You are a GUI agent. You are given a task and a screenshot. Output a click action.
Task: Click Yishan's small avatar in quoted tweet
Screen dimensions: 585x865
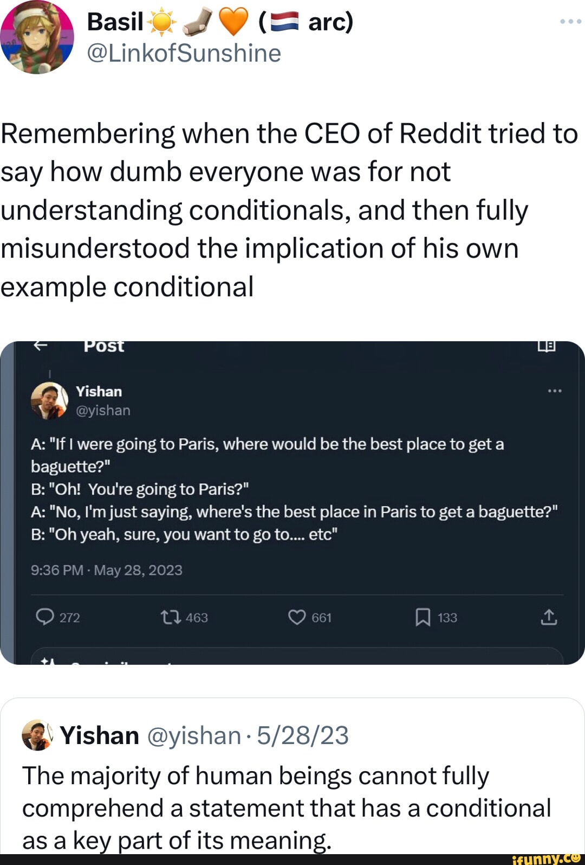(x=37, y=735)
